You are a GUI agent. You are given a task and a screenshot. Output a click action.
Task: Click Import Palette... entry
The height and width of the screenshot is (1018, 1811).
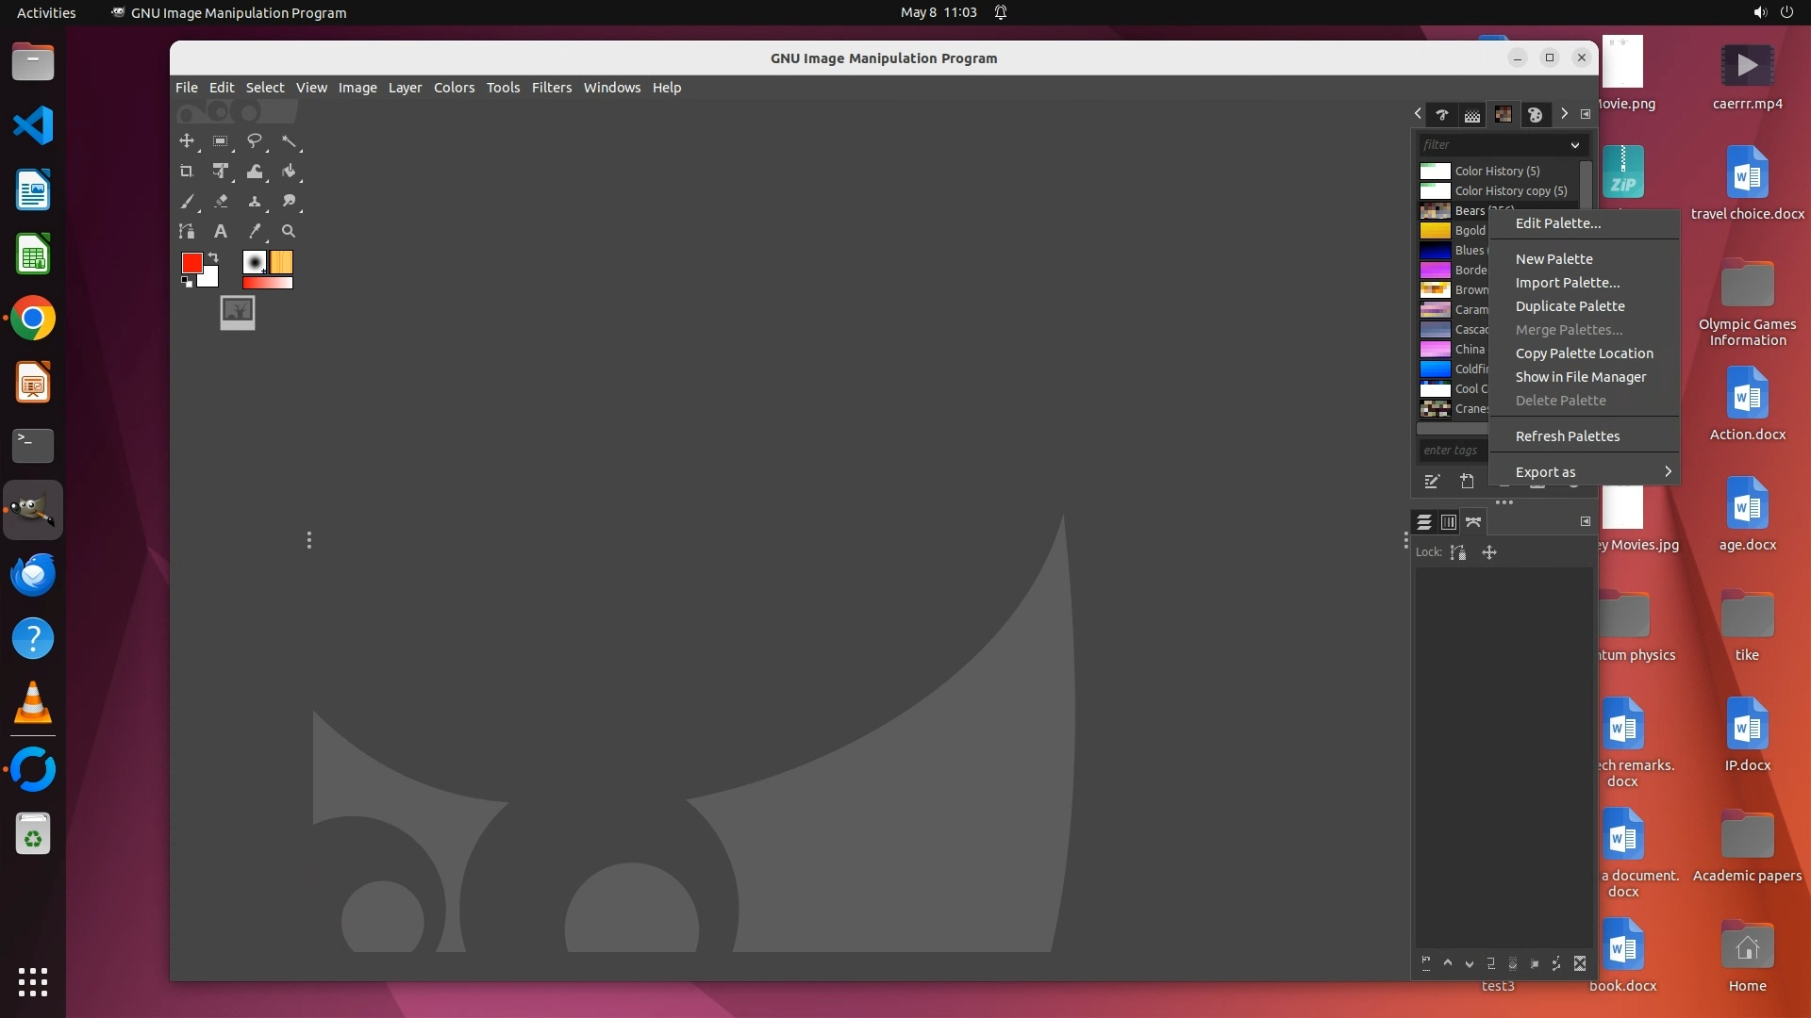1567,283
